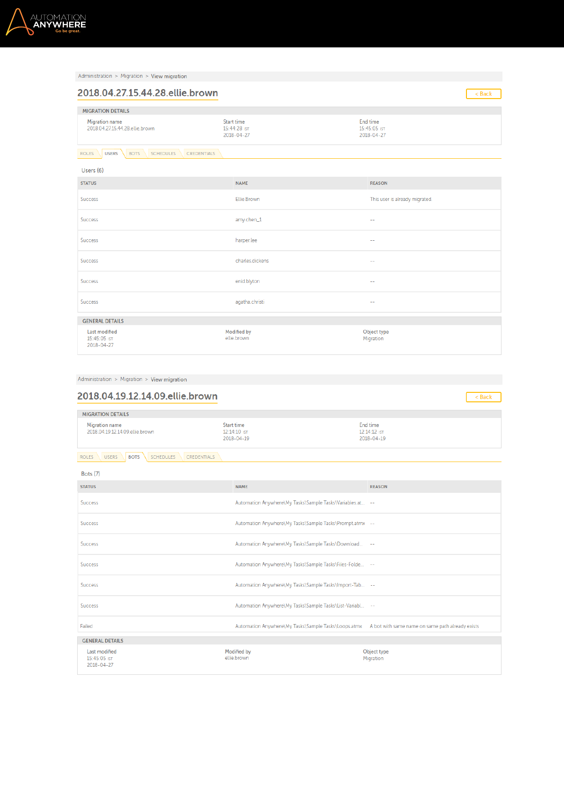
Task: Click Start time 15:44:28 value
Action: (236, 129)
